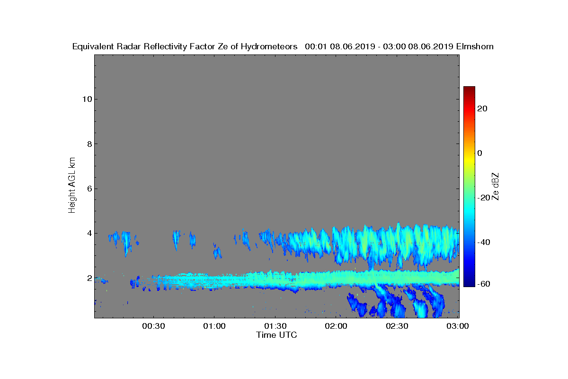568x379 pixels.
Task: Click the 01:00 time tick label
Action: (x=214, y=326)
